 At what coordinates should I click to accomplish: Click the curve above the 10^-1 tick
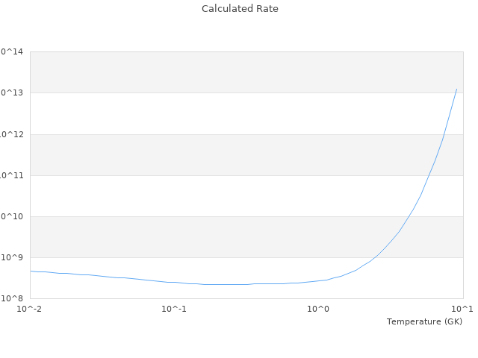pyautogui.click(x=174, y=282)
